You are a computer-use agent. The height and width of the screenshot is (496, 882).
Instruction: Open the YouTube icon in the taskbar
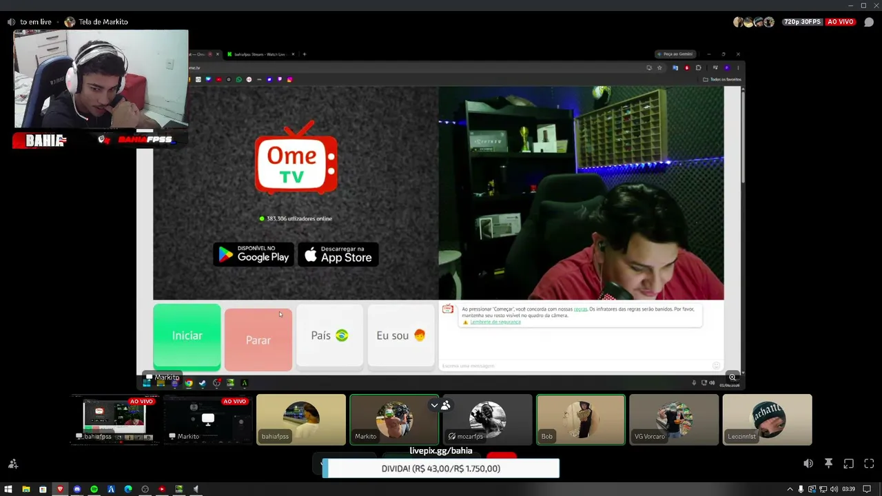162,489
